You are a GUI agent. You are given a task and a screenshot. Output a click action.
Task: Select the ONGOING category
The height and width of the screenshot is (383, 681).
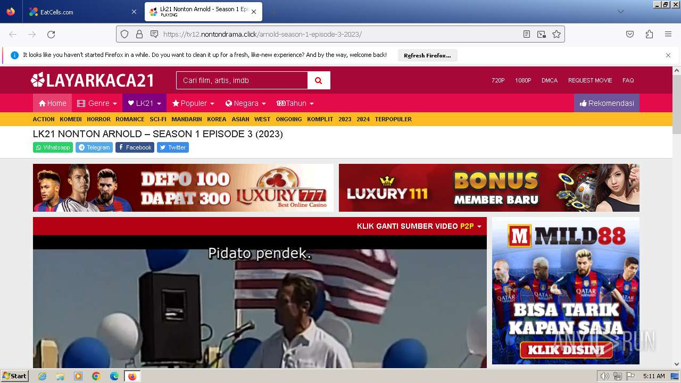click(x=289, y=119)
